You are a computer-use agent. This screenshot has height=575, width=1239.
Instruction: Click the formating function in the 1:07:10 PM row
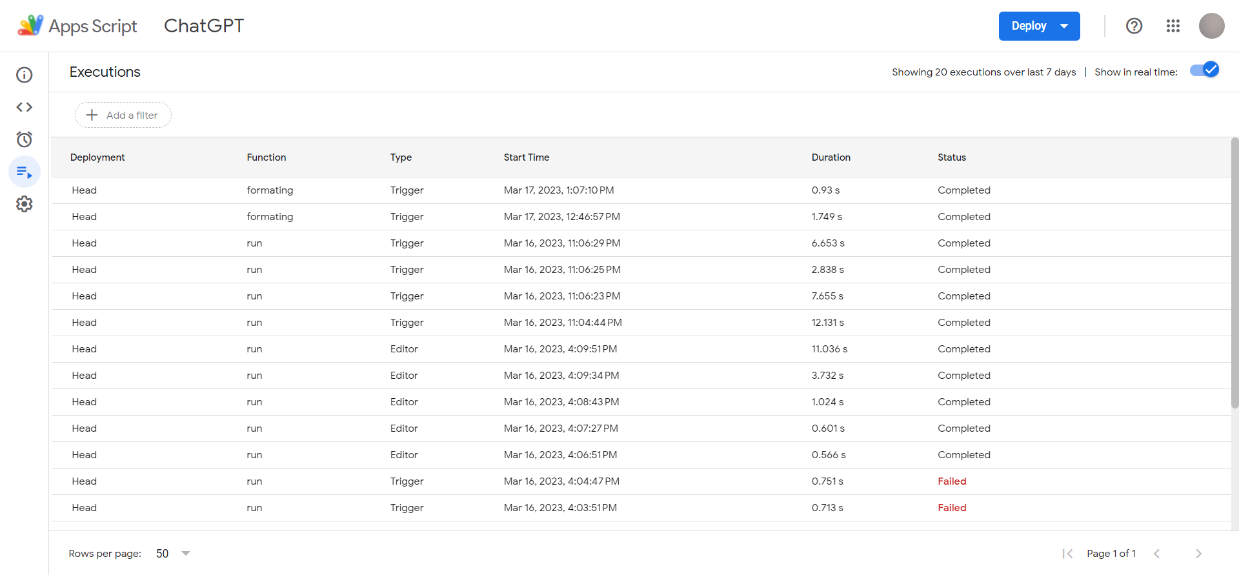pos(270,190)
